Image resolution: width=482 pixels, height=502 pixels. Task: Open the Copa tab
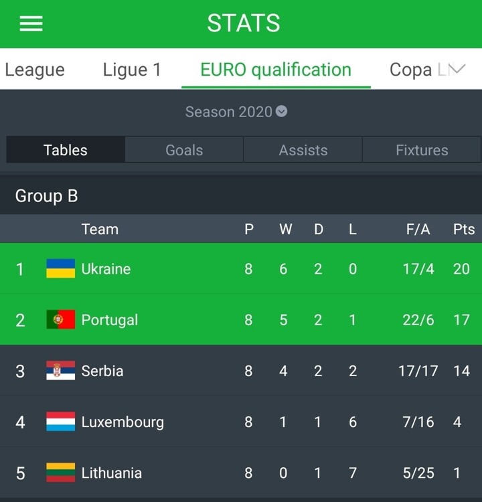click(x=410, y=70)
